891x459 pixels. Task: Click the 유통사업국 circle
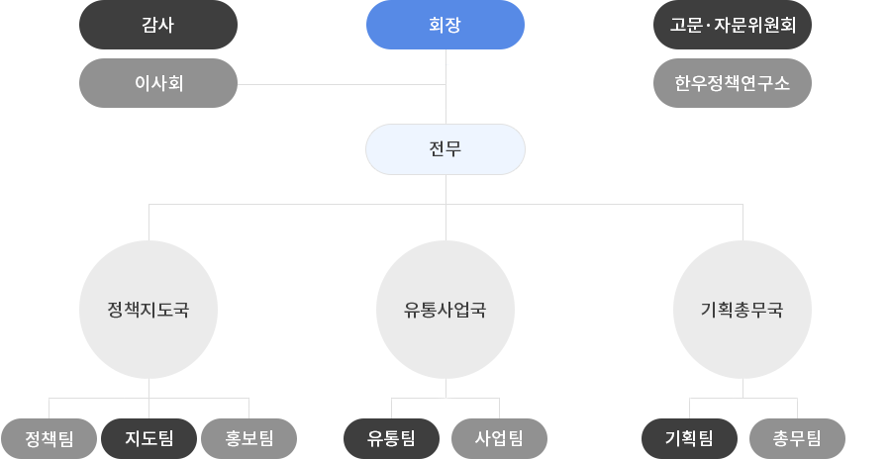coord(445,310)
